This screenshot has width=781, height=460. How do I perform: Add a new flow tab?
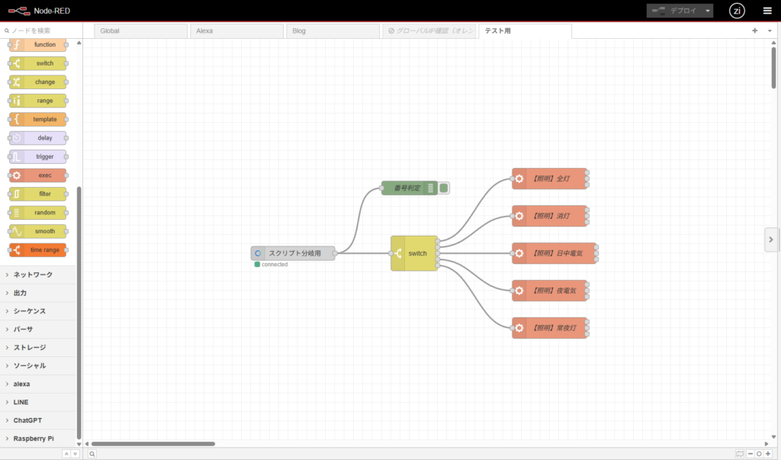click(x=755, y=31)
